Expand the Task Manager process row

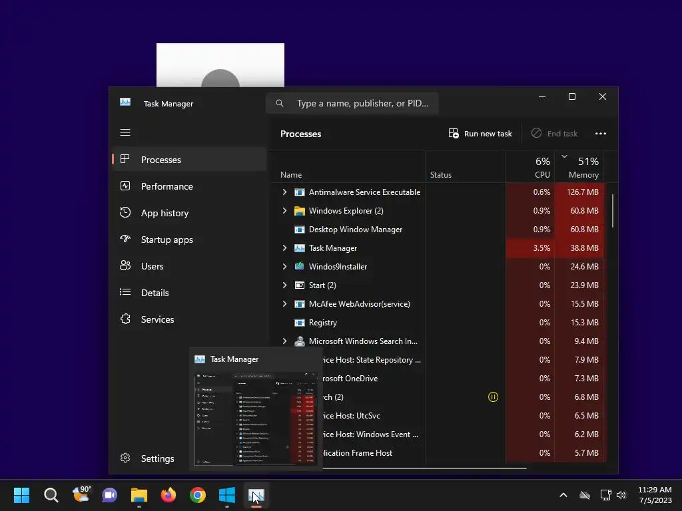[x=284, y=248]
